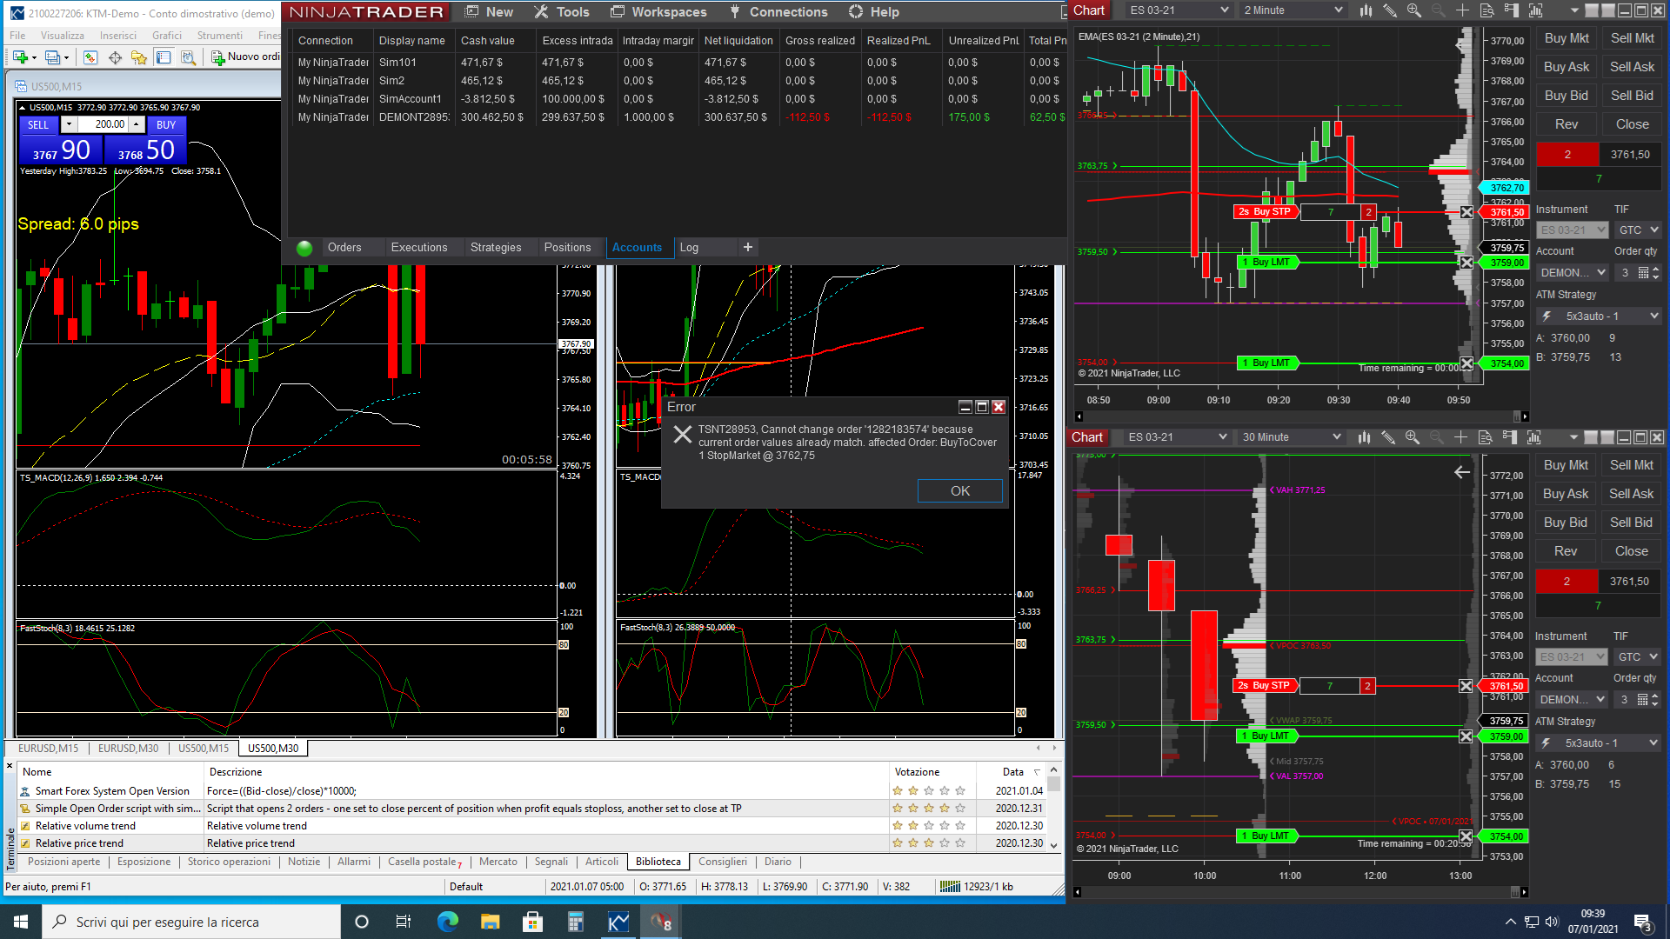The image size is (1670, 939).
Task: Cancel the 3761,50 Buy STP order X on top chart
Action: pyautogui.click(x=1466, y=212)
